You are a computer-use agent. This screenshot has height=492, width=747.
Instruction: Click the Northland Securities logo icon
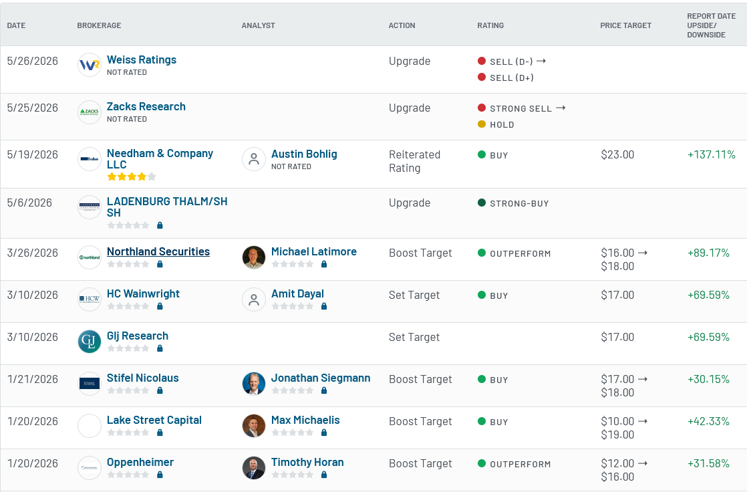pos(90,257)
